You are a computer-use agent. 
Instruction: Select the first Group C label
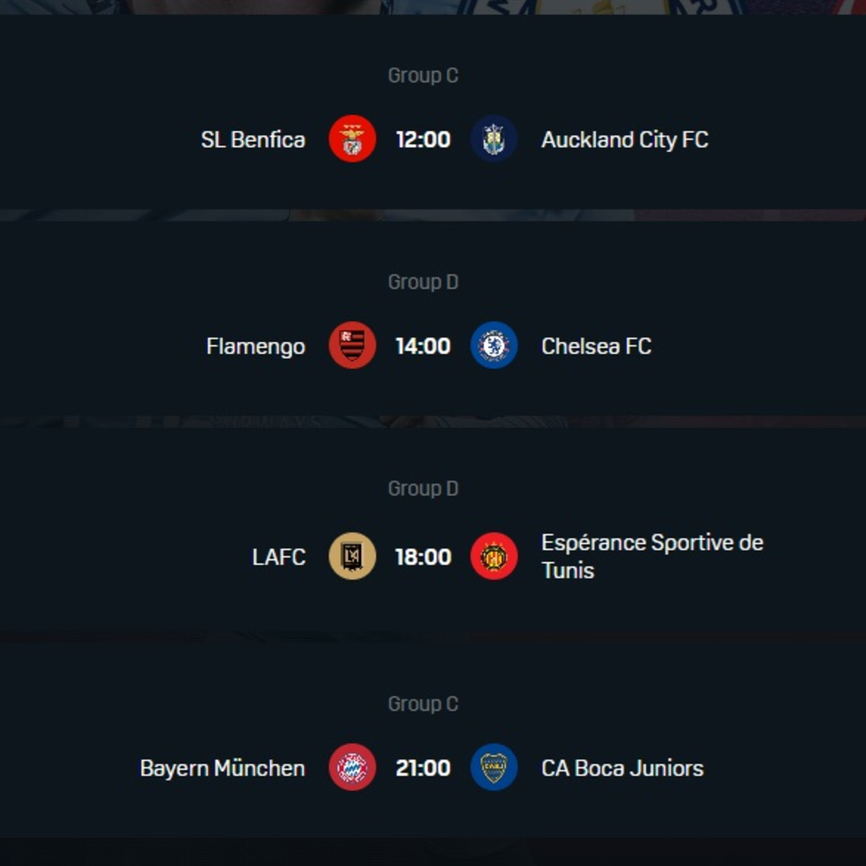coord(423,75)
